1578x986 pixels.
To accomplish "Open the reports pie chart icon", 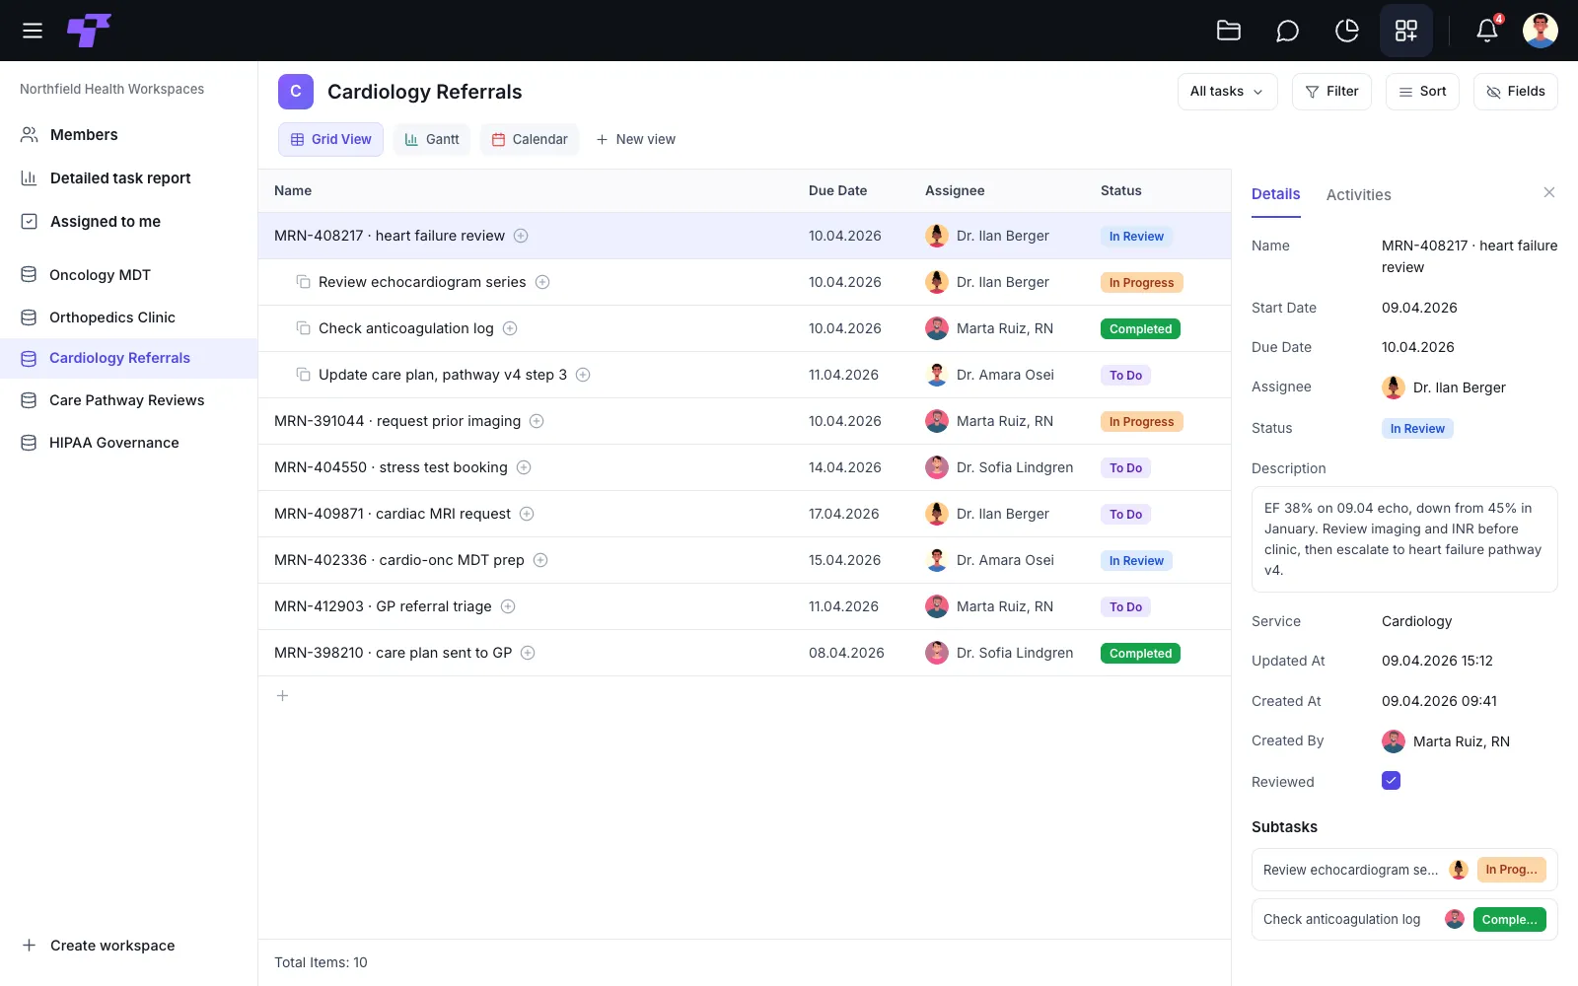I will 1347,31.
